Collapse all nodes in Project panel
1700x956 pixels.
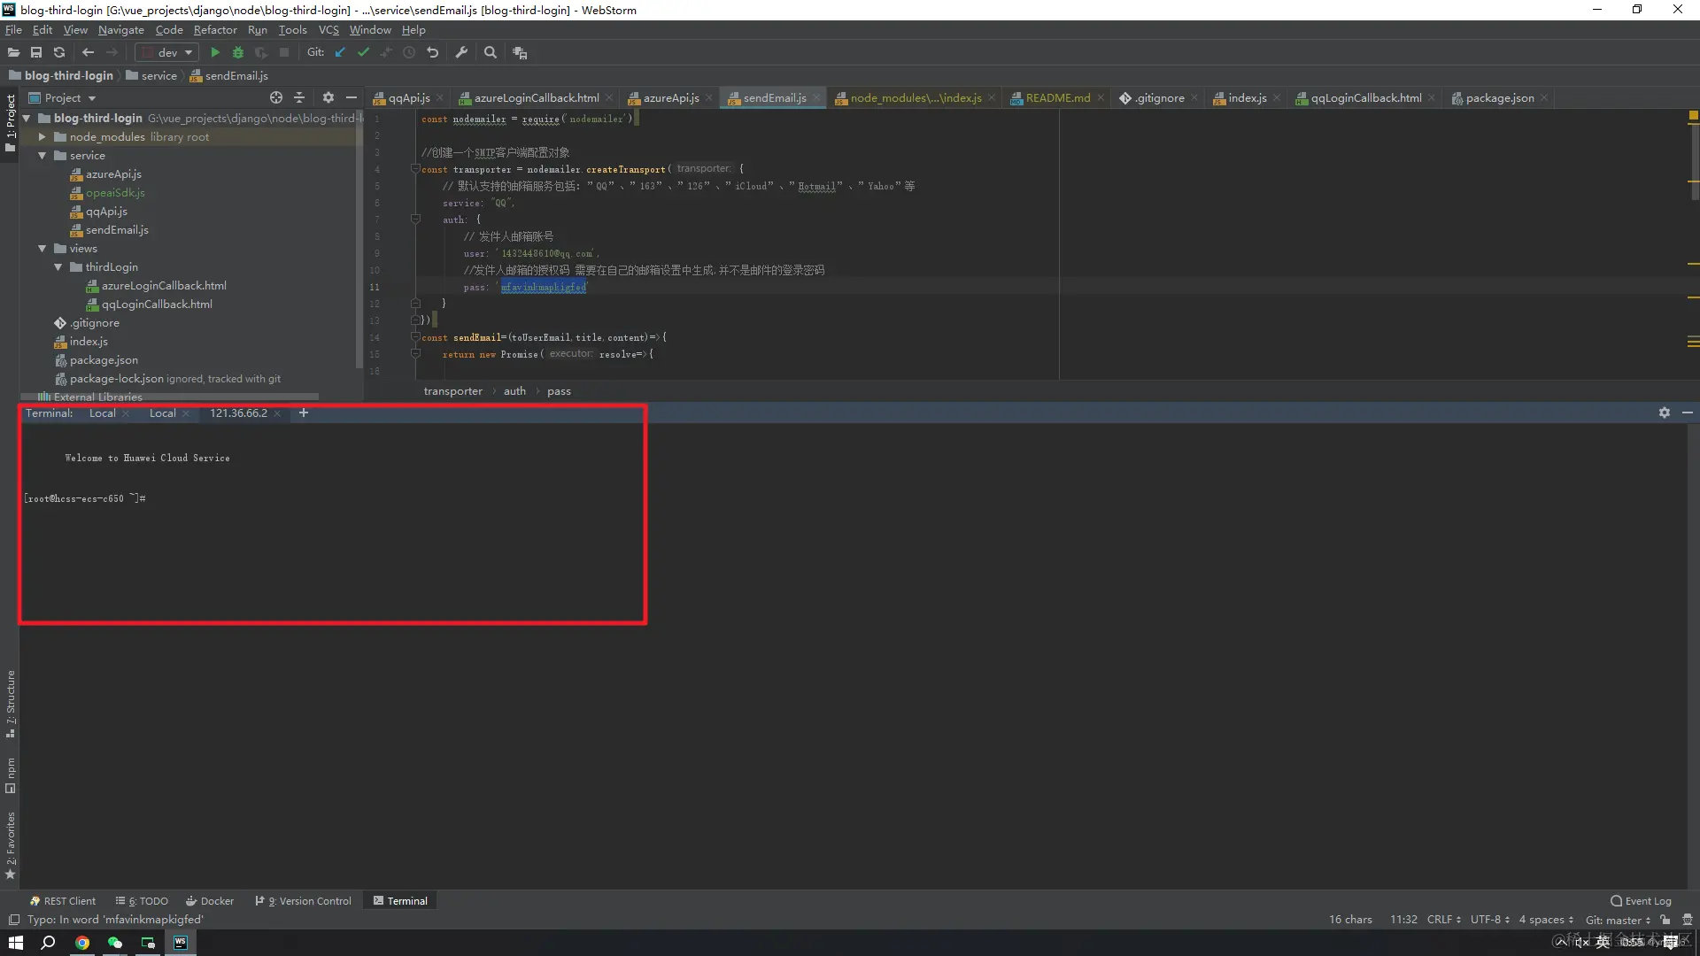pos(299,97)
